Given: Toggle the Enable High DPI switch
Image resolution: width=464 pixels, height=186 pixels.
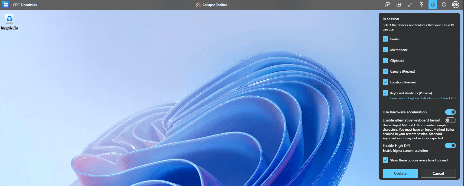Looking at the screenshot, I should 450,146.
